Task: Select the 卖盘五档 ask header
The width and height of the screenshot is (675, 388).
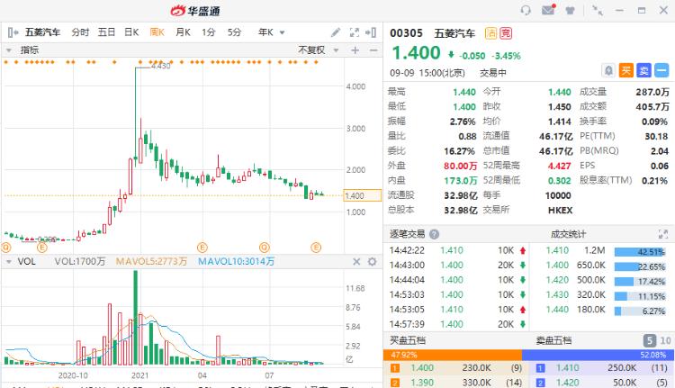Action: (x=553, y=340)
